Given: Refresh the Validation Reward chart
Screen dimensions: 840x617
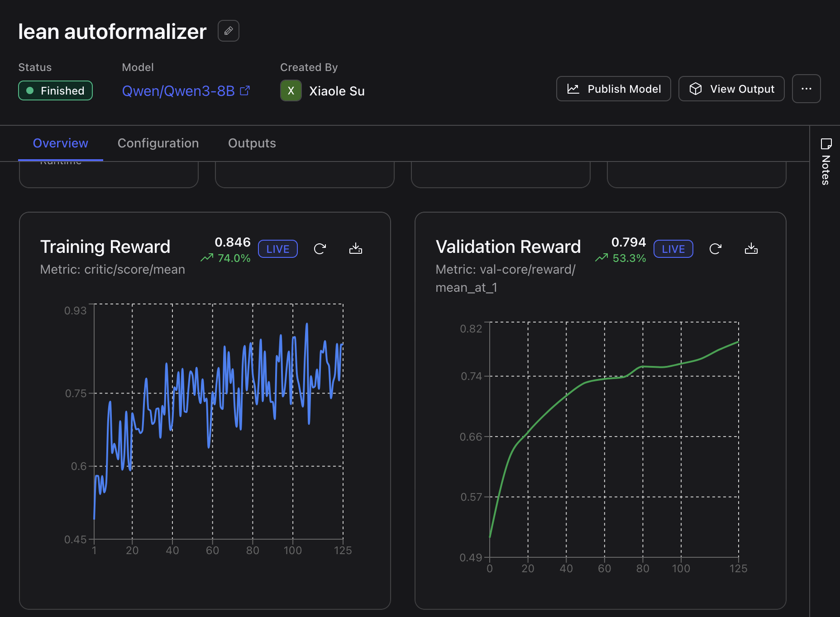Looking at the screenshot, I should (715, 249).
